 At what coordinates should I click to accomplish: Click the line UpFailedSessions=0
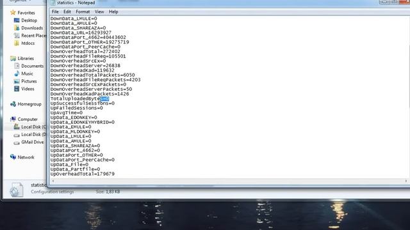tap(77, 108)
